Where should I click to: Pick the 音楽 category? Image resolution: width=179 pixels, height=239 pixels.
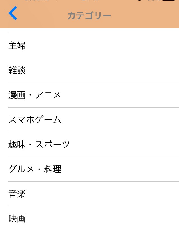(x=17, y=194)
